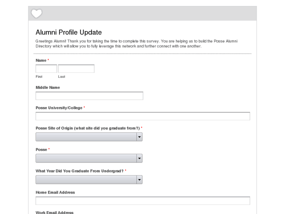Click the 'Greetings Alumni!' intro paragraph
Screen dimensions: 285x214
(136, 44)
